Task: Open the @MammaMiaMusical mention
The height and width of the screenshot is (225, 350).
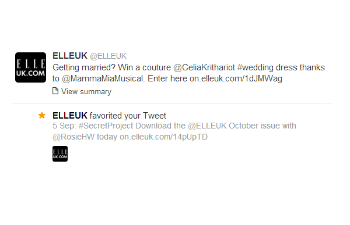Action: tap(103, 78)
